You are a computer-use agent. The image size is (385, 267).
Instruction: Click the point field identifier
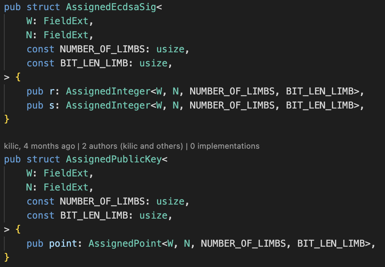(x=62, y=244)
